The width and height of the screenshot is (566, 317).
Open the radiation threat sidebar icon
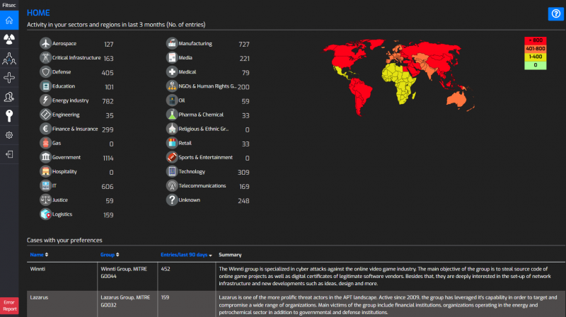(x=9, y=39)
